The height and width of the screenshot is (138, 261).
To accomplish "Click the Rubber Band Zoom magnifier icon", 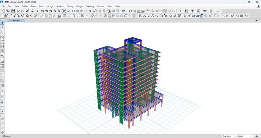I will click(43, 11).
